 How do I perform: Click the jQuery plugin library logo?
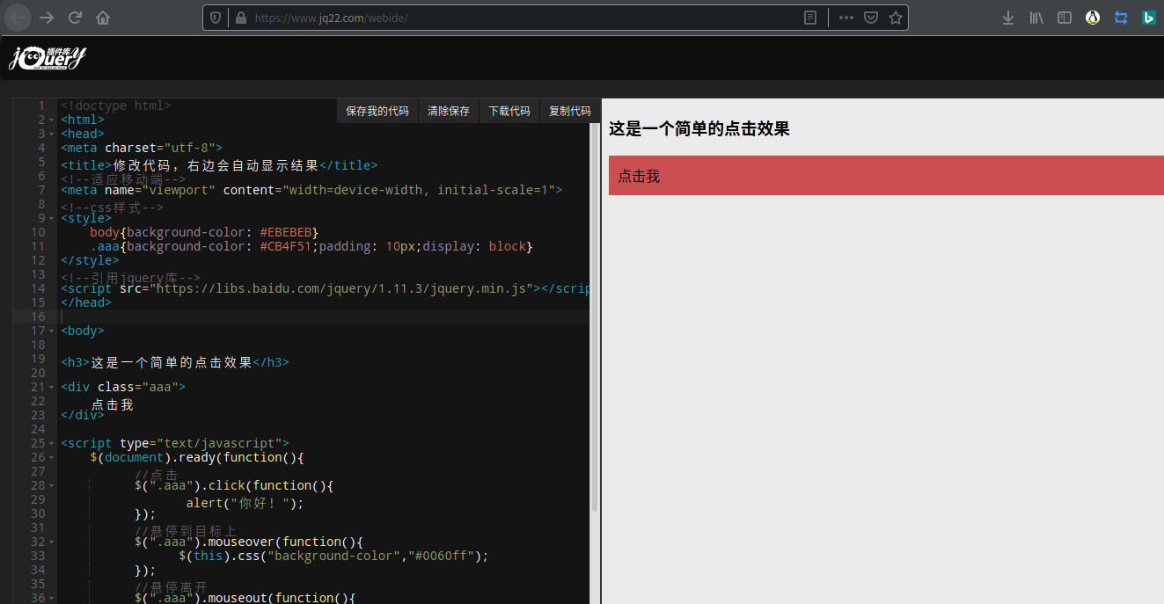tap(48, 58)
